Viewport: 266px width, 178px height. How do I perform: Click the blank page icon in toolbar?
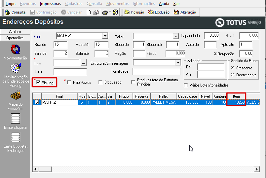pyautogui.click(x=89, y=12)
